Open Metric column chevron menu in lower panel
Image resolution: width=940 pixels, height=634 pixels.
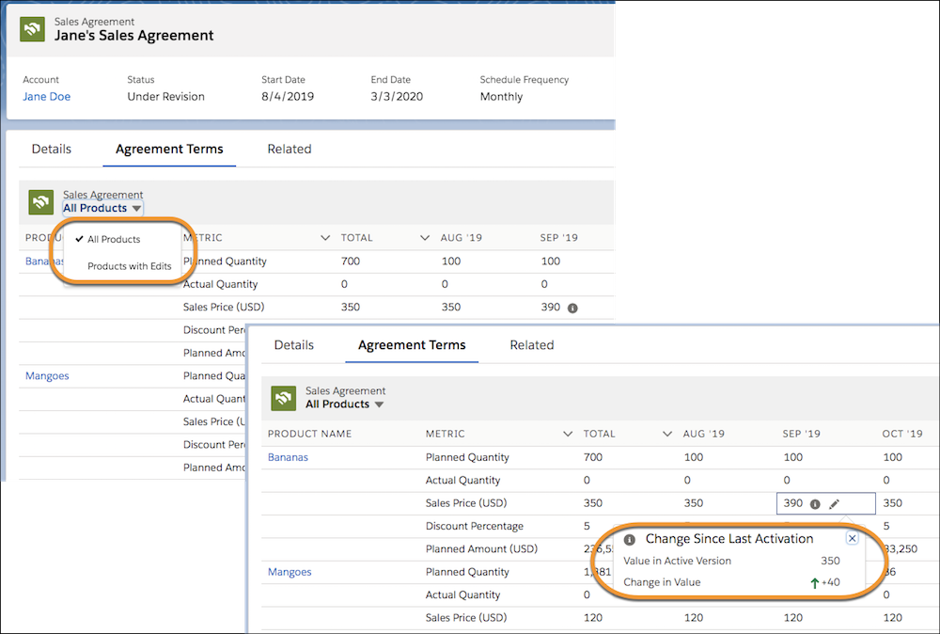point(567,435)
